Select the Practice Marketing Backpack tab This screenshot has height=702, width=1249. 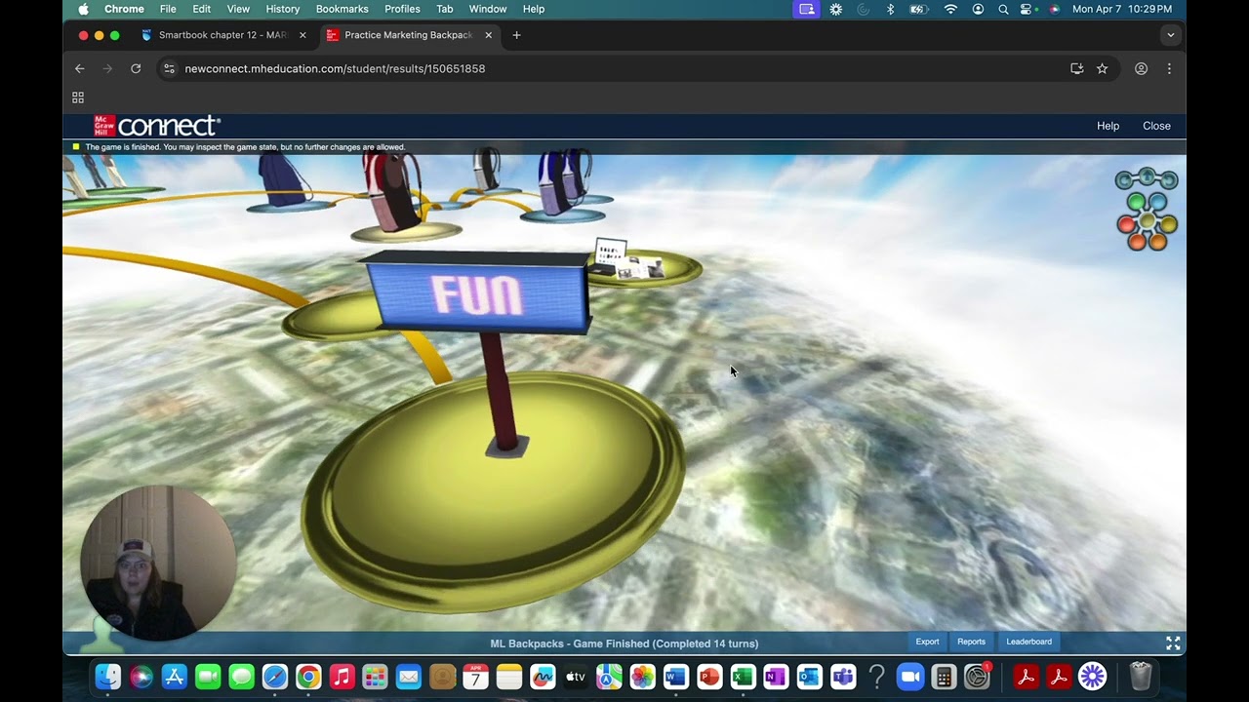pyautogui.click(x=408, y=35)
